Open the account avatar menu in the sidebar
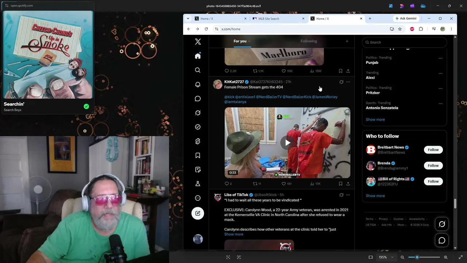467x263 pixels. point(198,239)
